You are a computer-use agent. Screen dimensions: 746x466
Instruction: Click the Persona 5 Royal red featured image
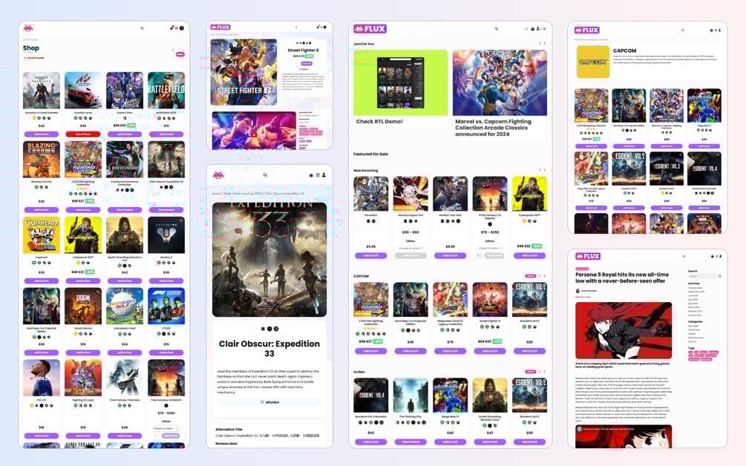coord(624,330)
